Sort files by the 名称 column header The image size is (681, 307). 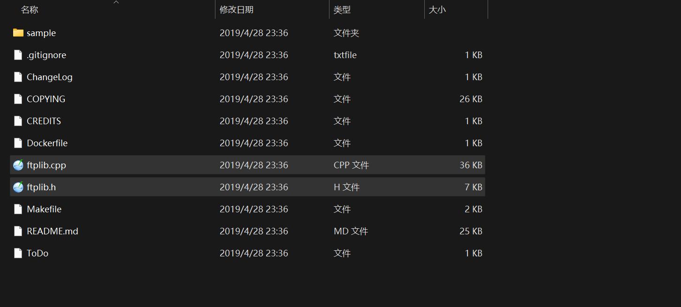(x=30, y=10)
